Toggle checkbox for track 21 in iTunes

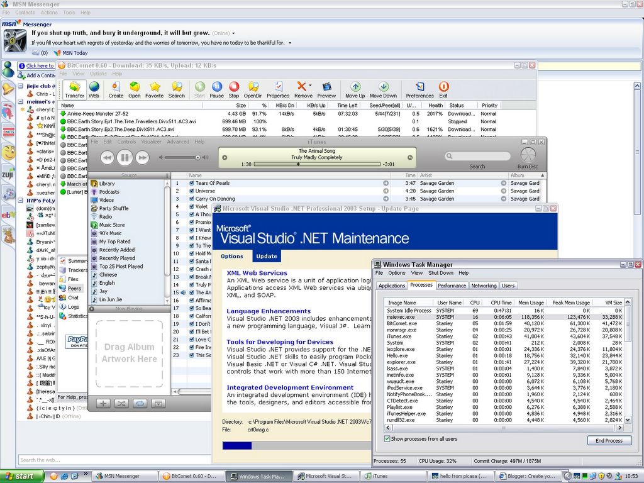pyautogui.click(x=191, y=340)
